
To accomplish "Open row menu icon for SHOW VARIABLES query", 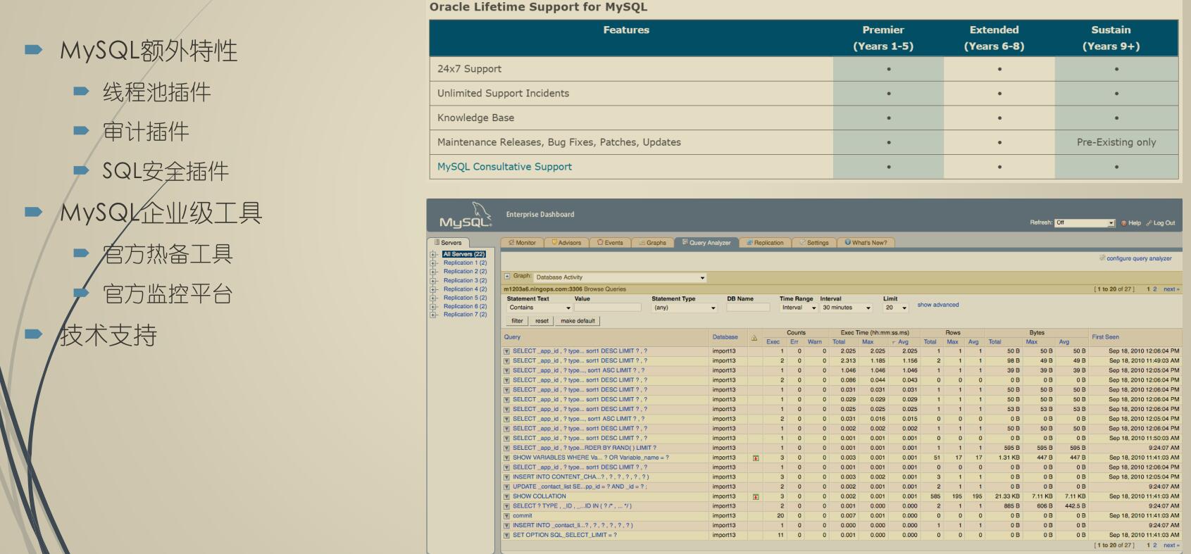I will pyautogui.click(x=506, y=458).
